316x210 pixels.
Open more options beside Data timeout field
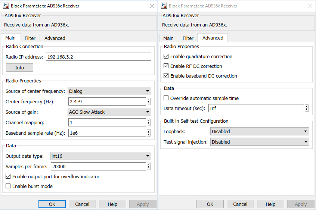[x=307, y=108]
